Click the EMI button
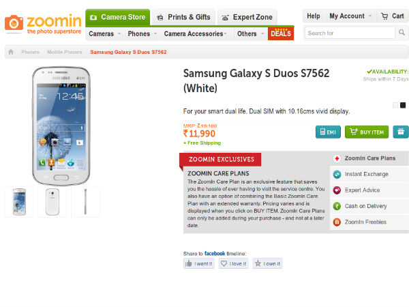Screen dimensions: 409x307 click(328, 132)
